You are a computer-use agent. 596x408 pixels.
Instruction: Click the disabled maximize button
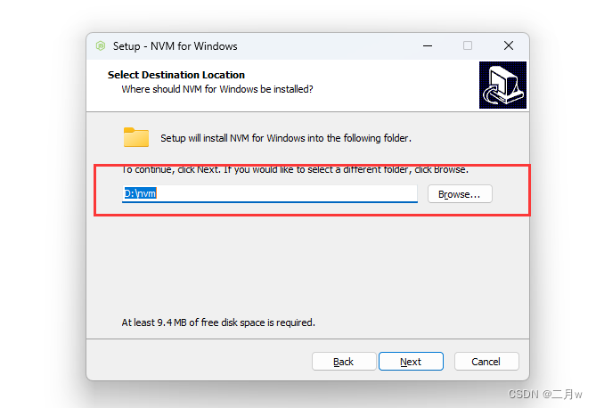[x=468, y=45]
